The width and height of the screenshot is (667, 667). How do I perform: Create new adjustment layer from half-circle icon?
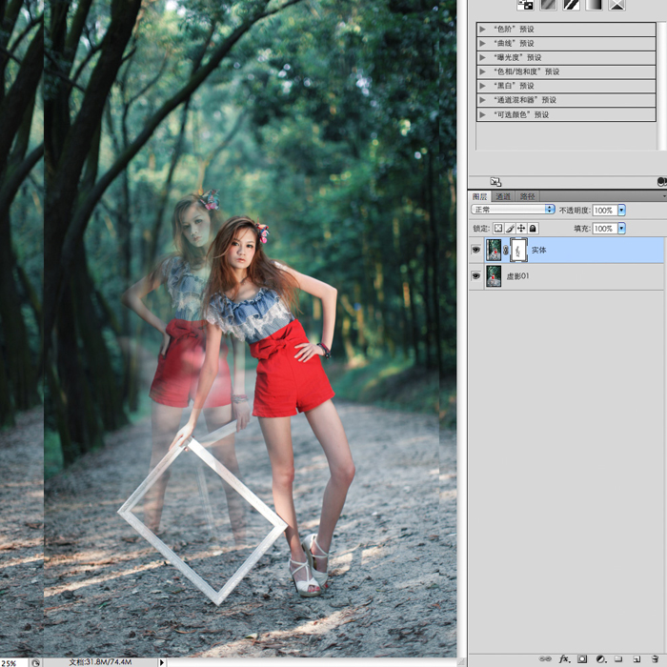(x=600, y=659)
